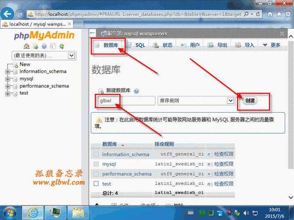This screenshot has height=220, width=294.
Task: Click privilege icon for mysql row
Action: tap(210, 165)
